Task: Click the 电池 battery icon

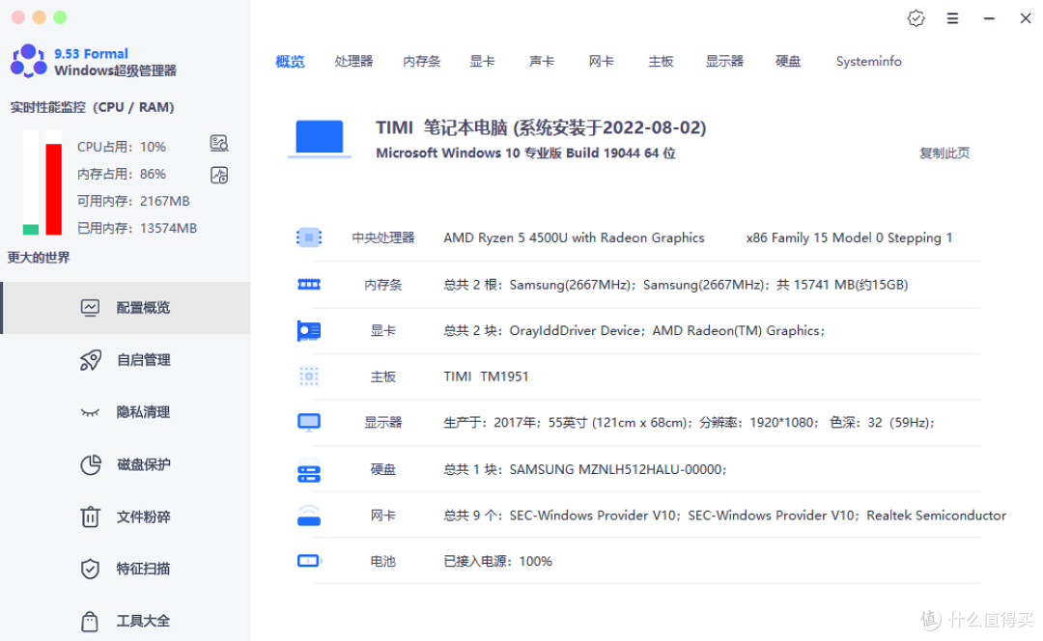Action: [309, 561]
